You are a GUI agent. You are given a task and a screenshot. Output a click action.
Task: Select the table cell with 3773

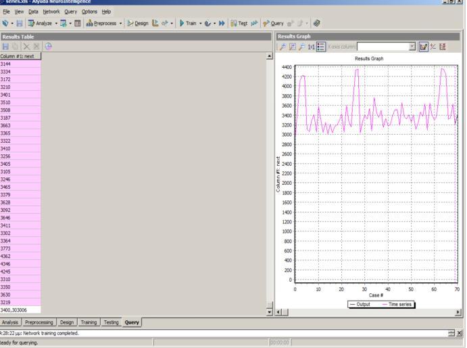tap(20, 248)
